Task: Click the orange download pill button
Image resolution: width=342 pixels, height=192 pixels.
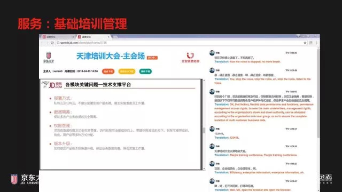Action: click(x=108, y=71)
